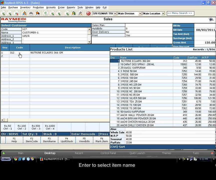
Task: Open the Production menu
Action: tap(38, 7)
